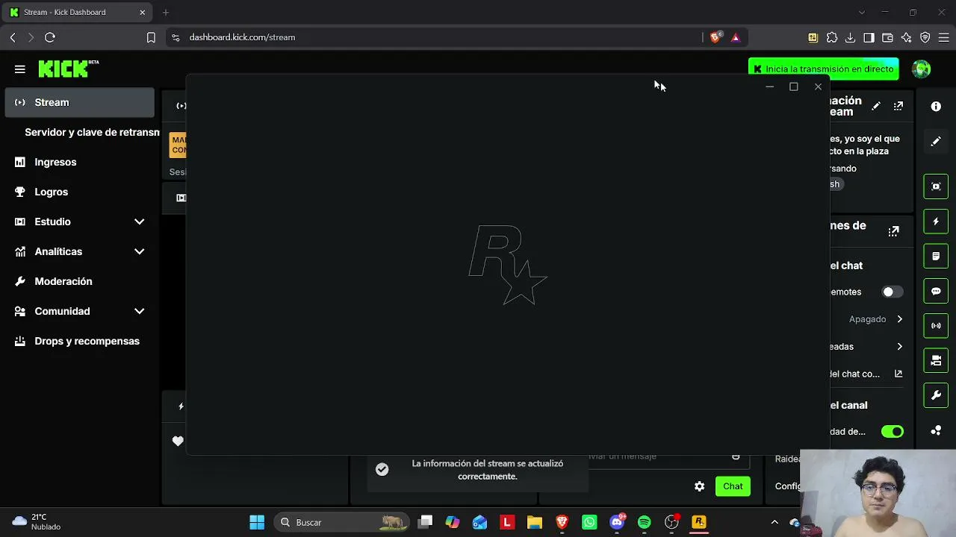Open the Stream section in sidebar
The width and height of the screenshot is (956, 537).
80,102
